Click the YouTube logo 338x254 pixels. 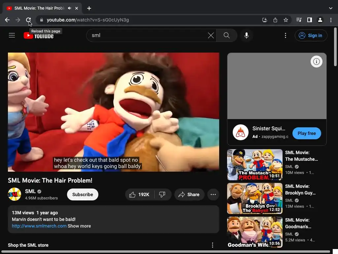coord(39,35)
